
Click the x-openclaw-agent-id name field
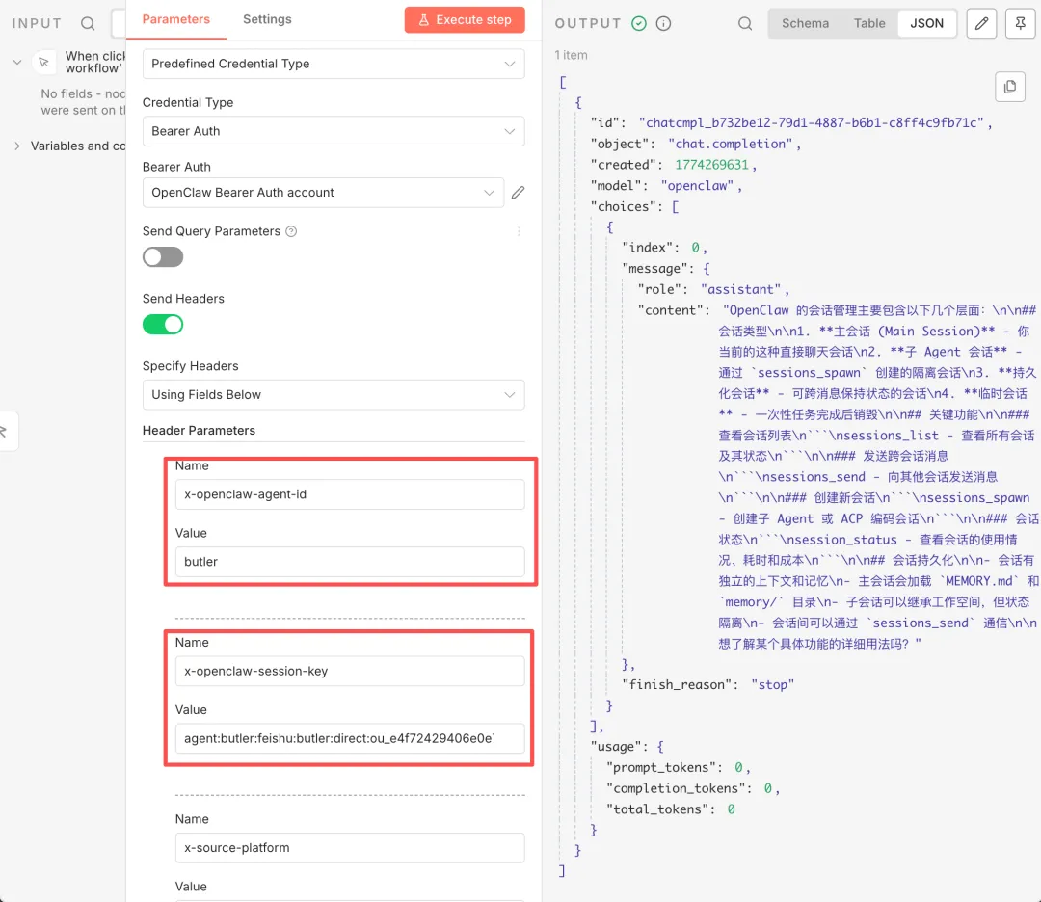click(x=350, y=494)
